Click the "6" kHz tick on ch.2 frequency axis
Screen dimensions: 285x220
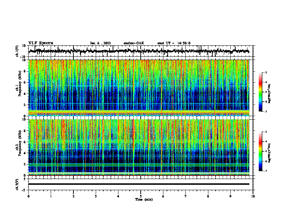[x=25, y=142]
